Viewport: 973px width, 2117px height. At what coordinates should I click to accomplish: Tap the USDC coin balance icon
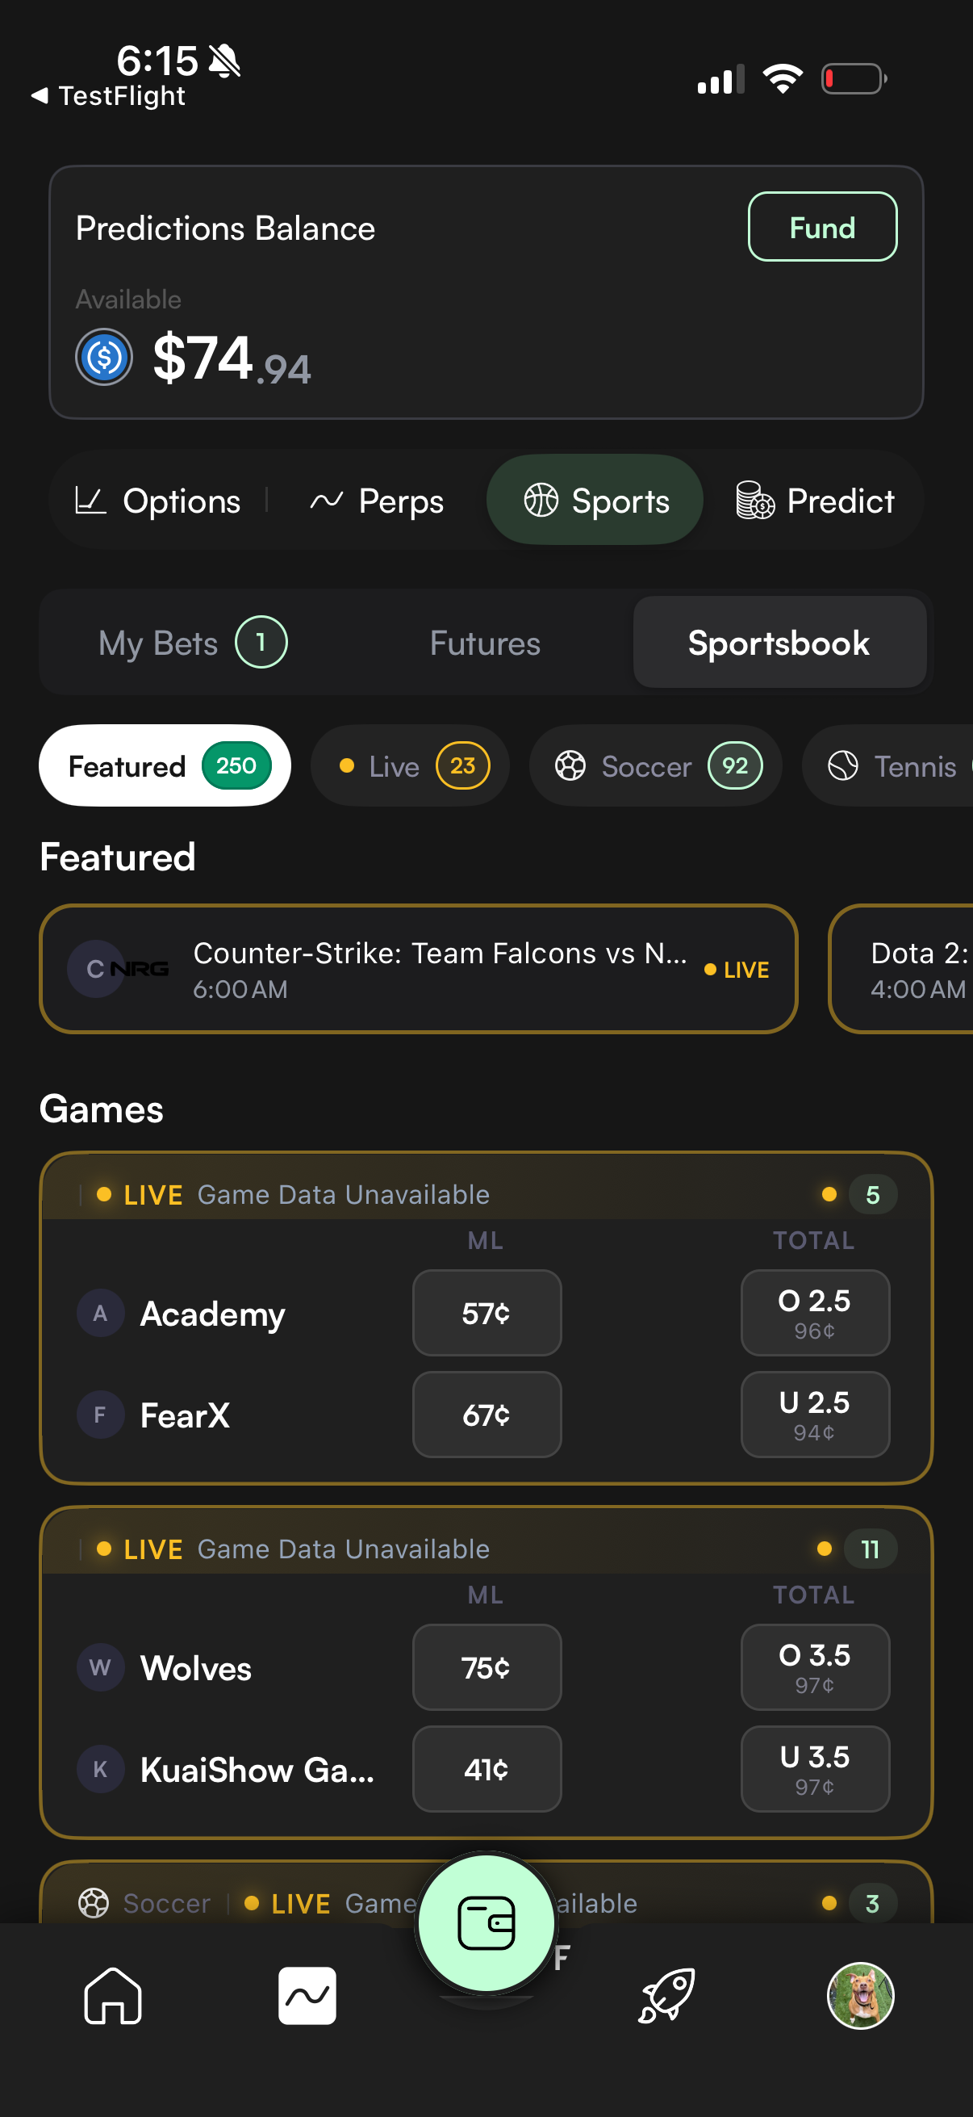pos(104,358)
